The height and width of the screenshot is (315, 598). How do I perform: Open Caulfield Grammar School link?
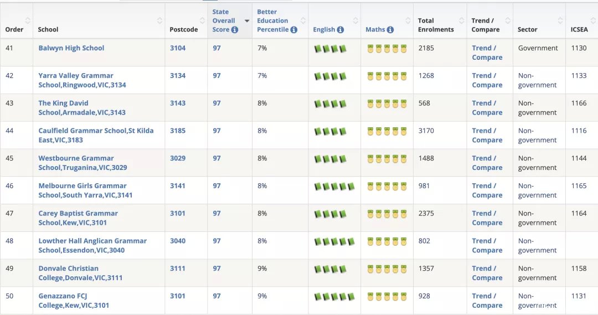(96, 135)
